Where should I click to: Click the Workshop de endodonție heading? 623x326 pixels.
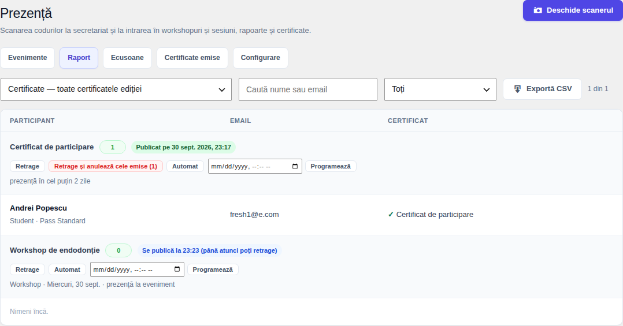(x=55, y=250)
